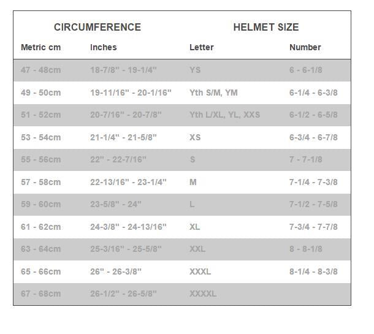Click the HELMET SIZE heading

tap(265, 27)
